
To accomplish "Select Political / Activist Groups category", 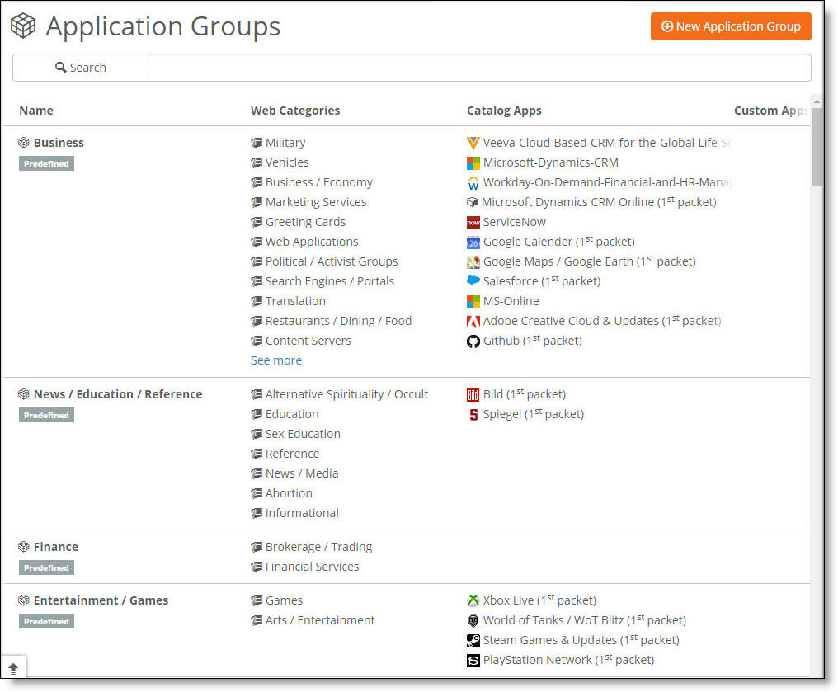I will pyautogui.click(x=332, y=261).
